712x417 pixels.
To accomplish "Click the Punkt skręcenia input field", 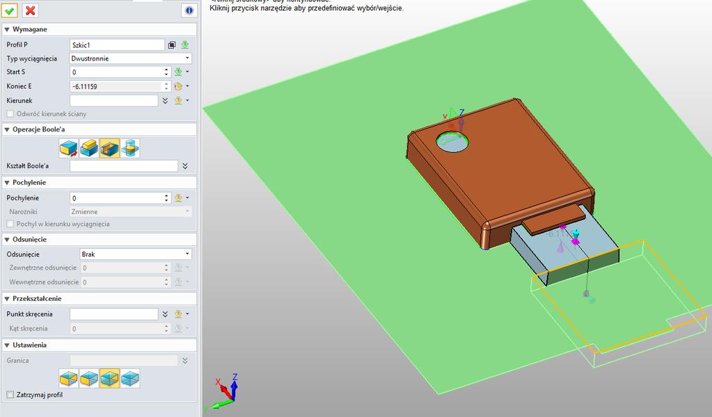I will [114, 314].
